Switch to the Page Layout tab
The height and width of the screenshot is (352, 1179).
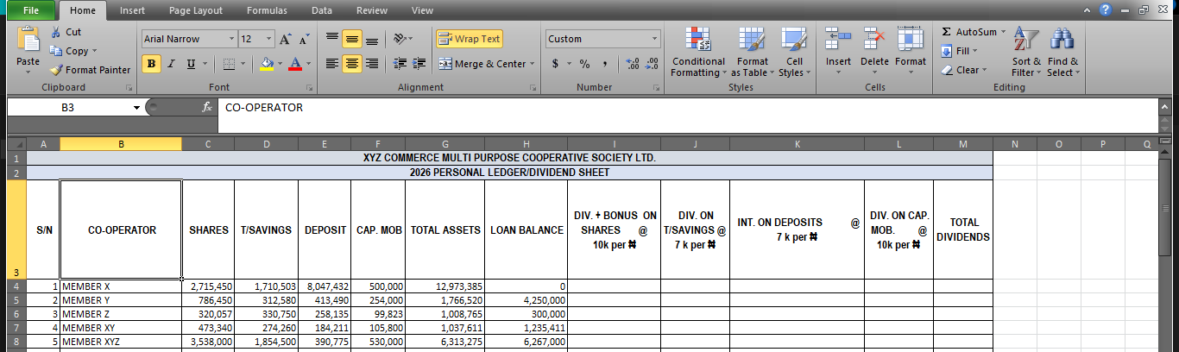tap(195, 10)
